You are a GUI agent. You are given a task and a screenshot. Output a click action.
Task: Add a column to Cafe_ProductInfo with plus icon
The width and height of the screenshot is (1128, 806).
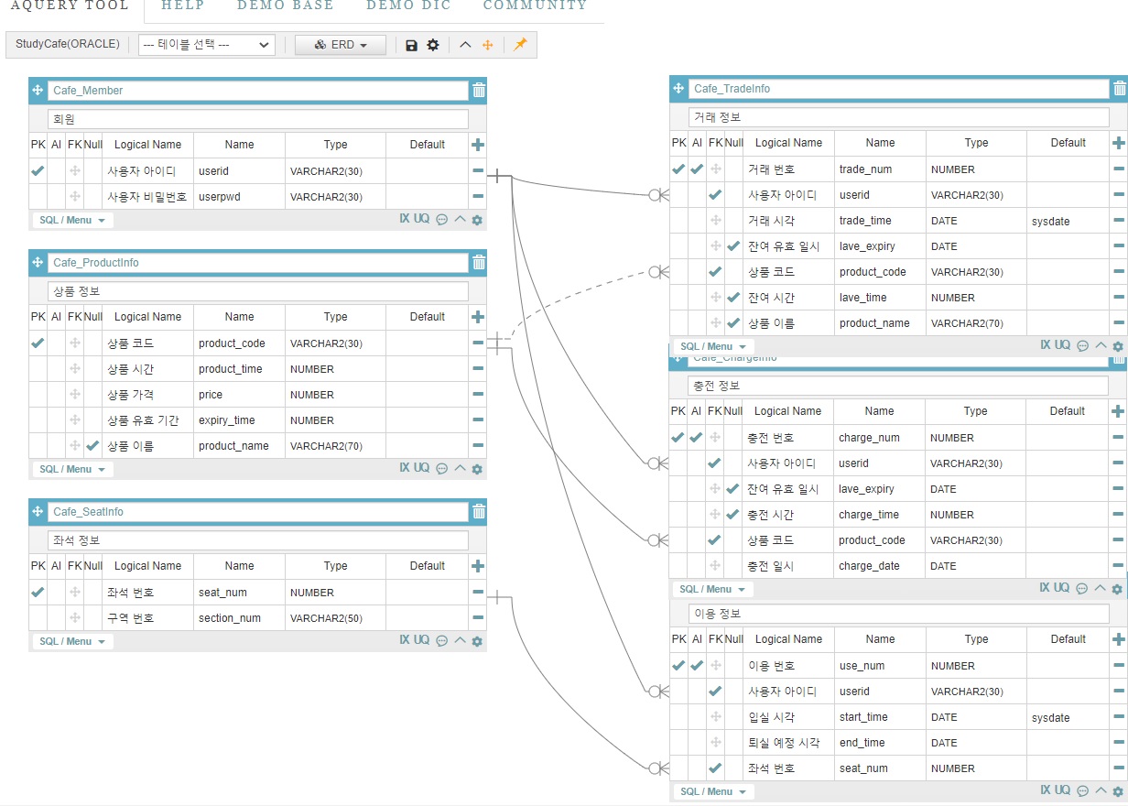pyautogui.click(x=478, y=317)
